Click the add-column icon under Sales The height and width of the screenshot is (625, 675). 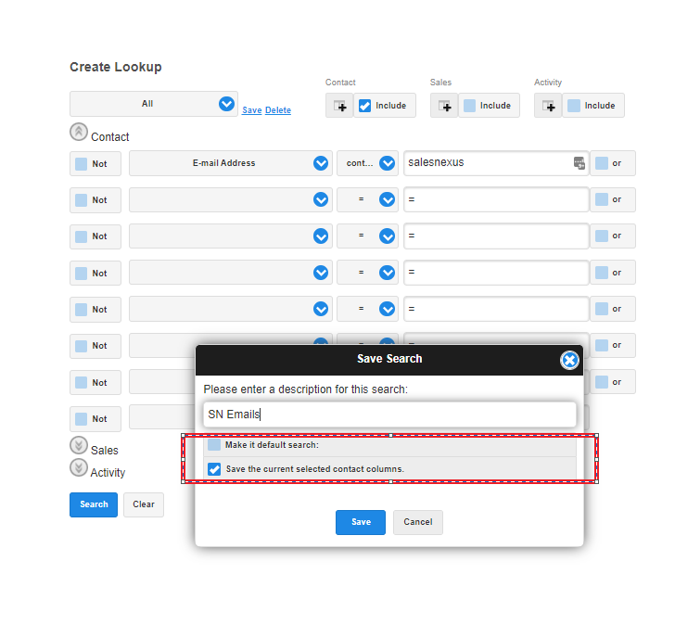point(444,106)
